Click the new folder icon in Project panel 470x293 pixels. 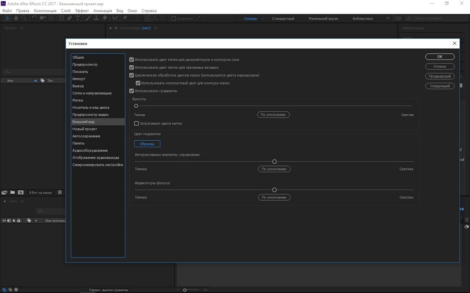[12, 192]
